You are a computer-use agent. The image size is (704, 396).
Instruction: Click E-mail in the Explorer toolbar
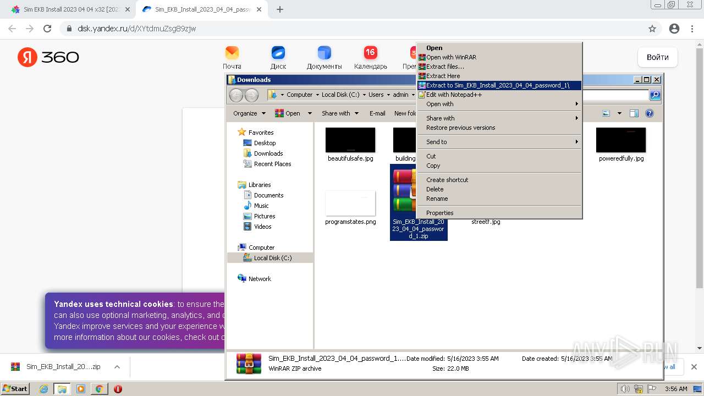click(x=377, y=113)
